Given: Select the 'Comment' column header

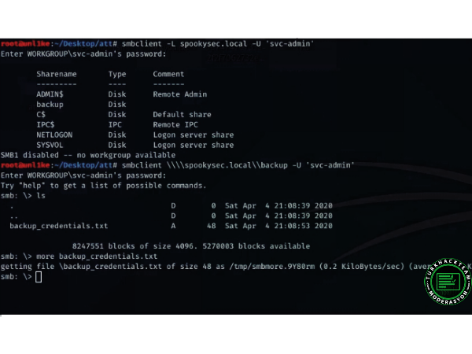Looking at the screenshot, I should tap(168, 74).
